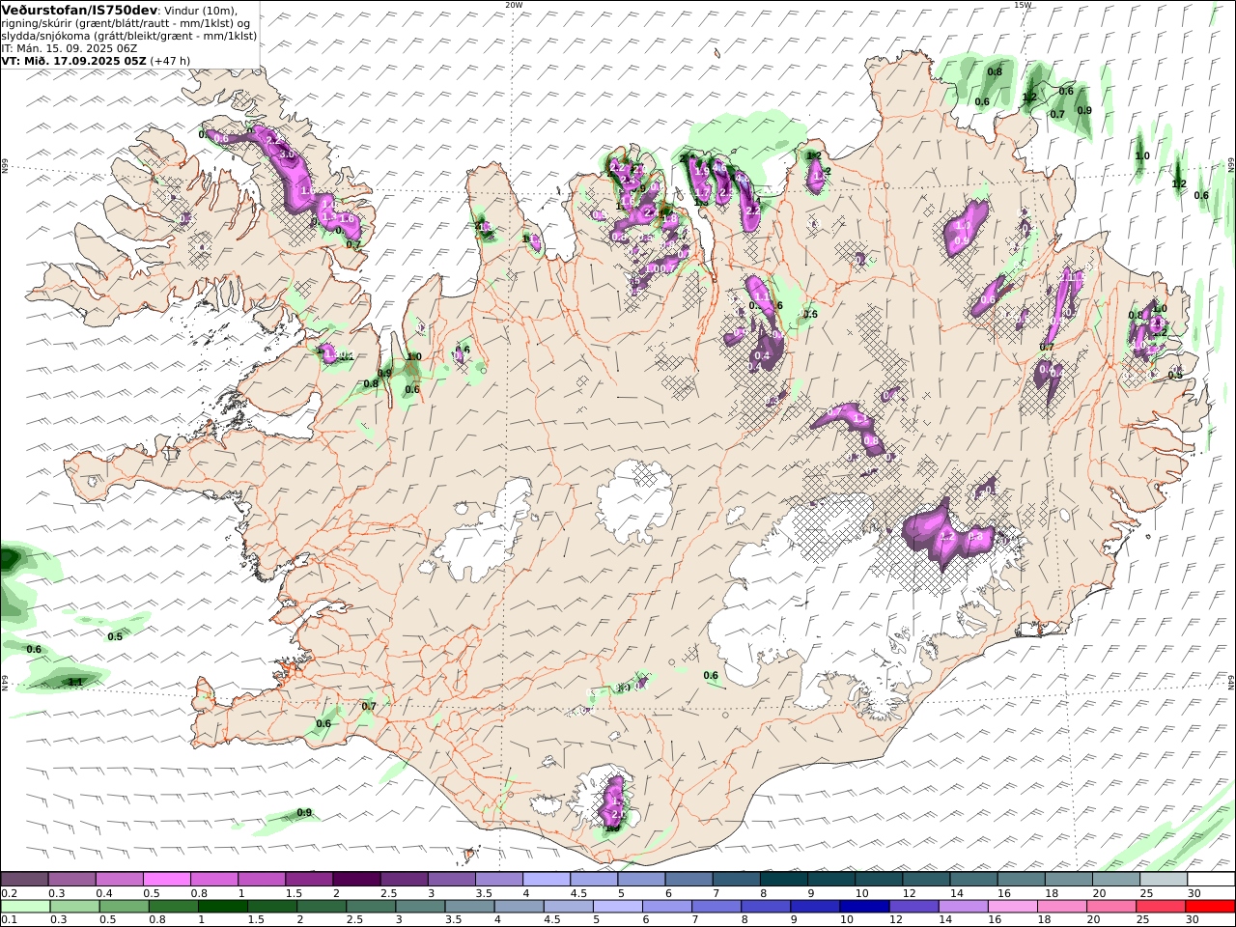Select the 'IT: Mán. 15. 09. 2025 06Z' line
The height and width of the screenshot is (927, 1236).
[69, 47]
